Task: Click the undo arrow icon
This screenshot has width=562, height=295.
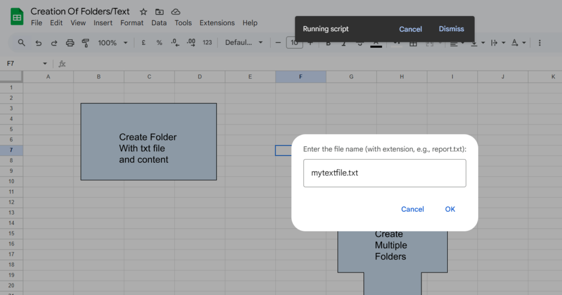Action: tap(38, 43)
